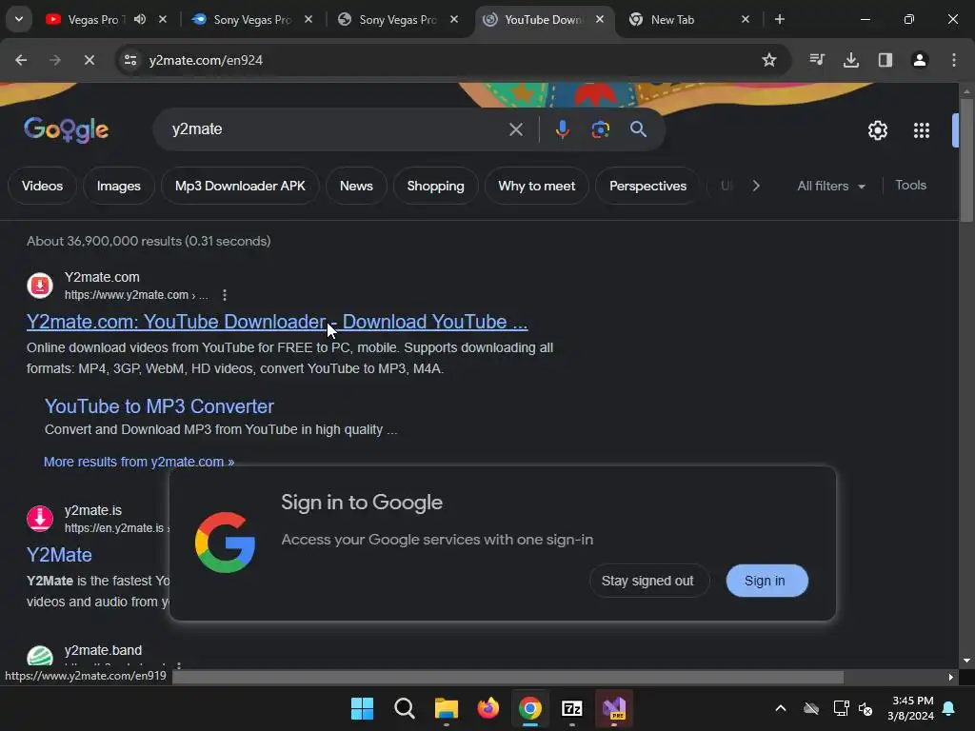The height and width of the screenshot is (731, 975).
Task: Stop page loading with X button
Action: (89, 60)
